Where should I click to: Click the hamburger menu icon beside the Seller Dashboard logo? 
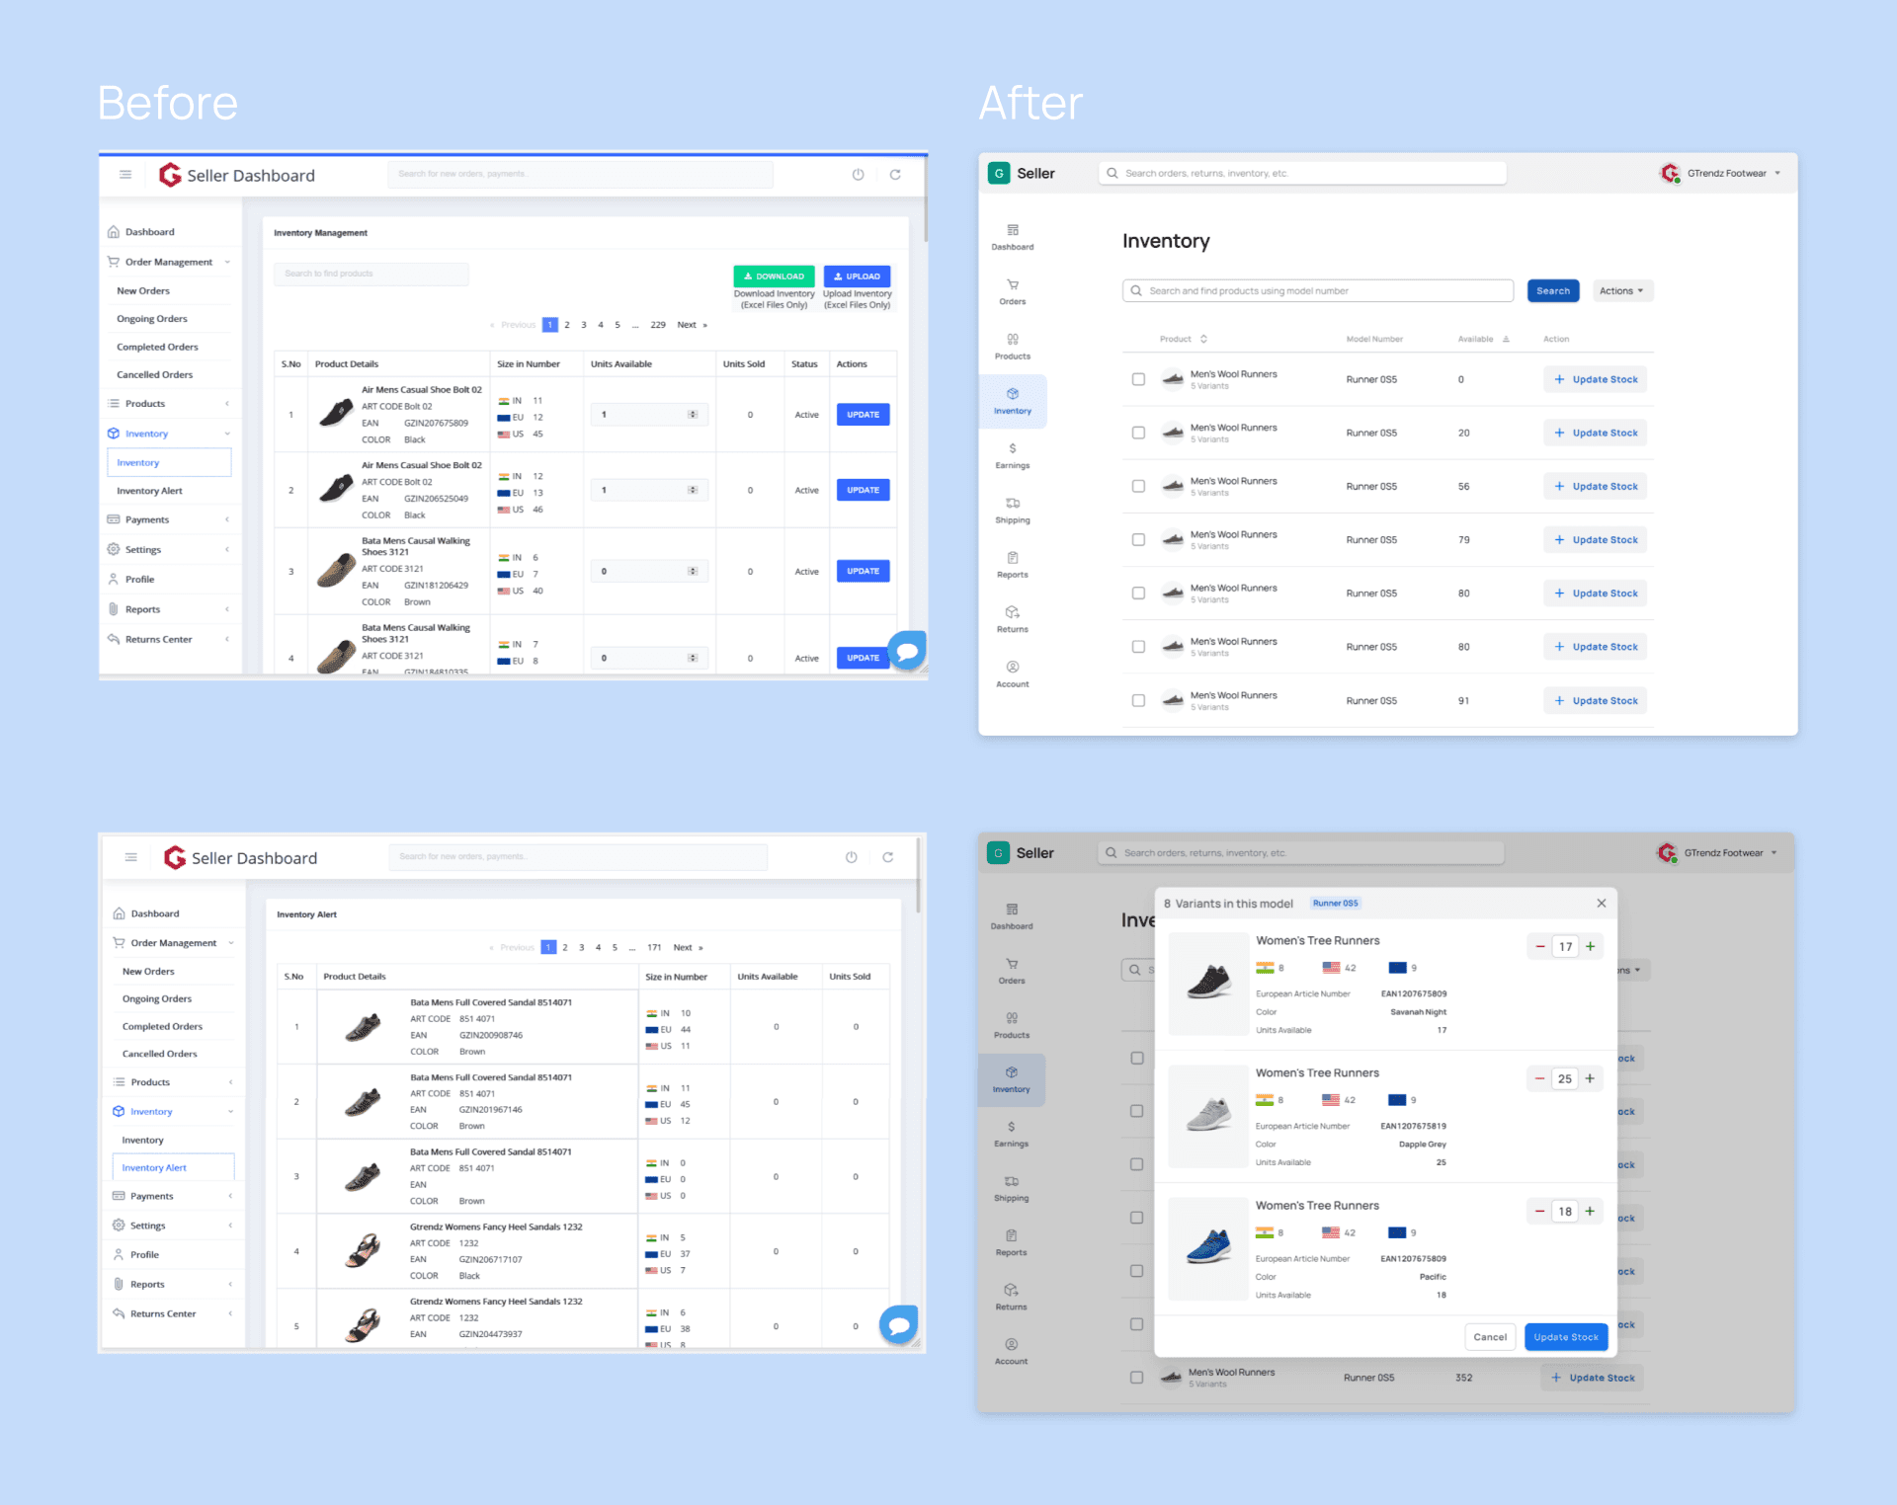[x=125, y=175]
